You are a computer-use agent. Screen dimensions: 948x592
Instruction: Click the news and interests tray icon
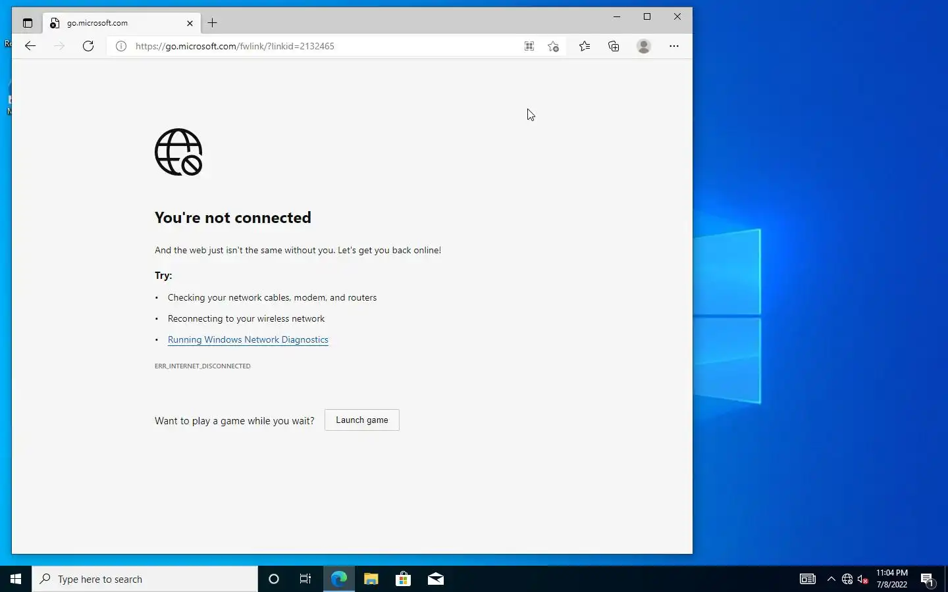click(x=808, y=579)
